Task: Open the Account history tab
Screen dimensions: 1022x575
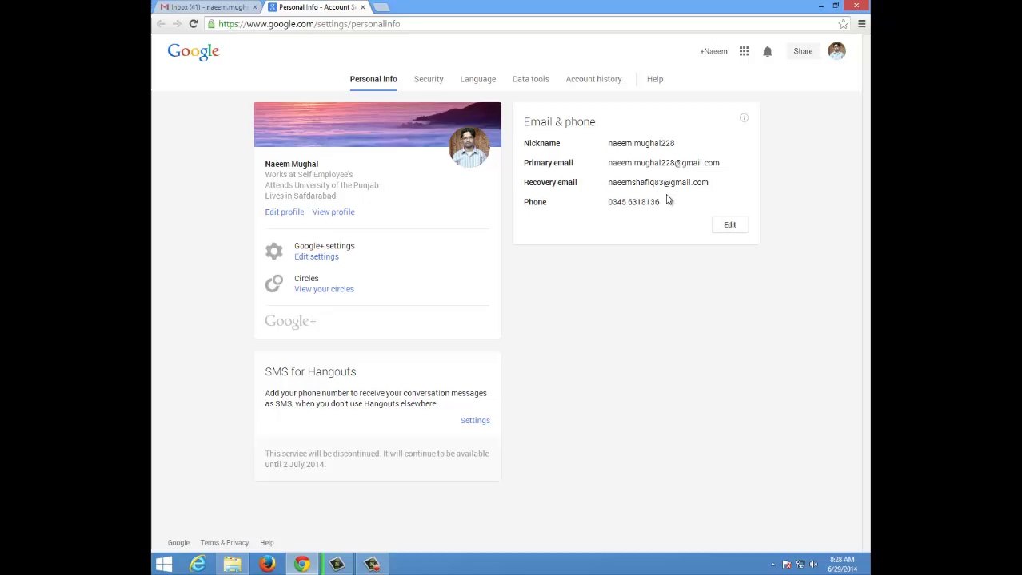Action: coord(593,79)
